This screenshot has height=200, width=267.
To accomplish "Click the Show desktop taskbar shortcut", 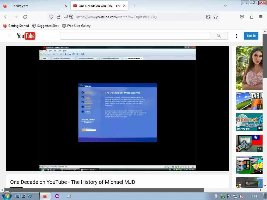I will (x=17, y=196).
